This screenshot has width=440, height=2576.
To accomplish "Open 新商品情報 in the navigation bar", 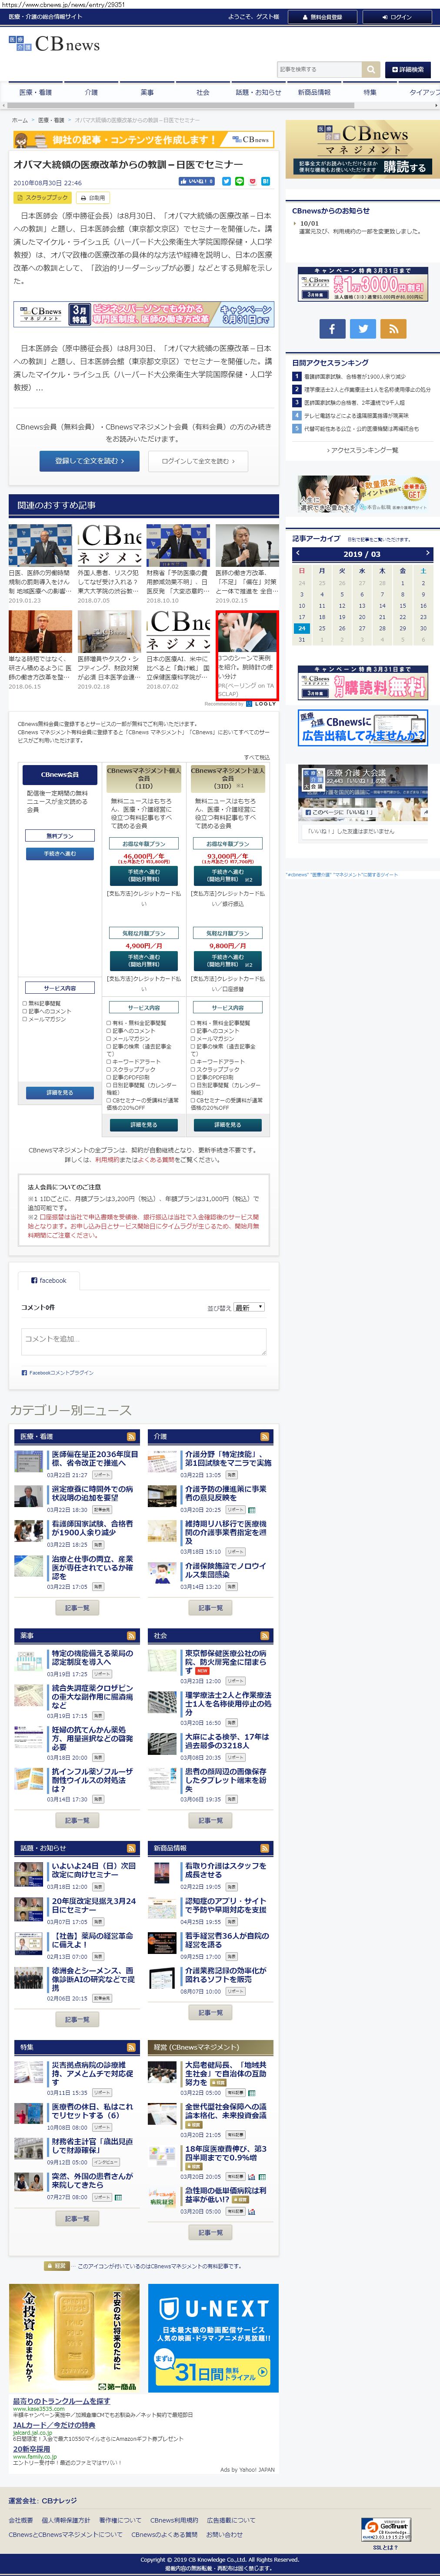I will point(314,92).
